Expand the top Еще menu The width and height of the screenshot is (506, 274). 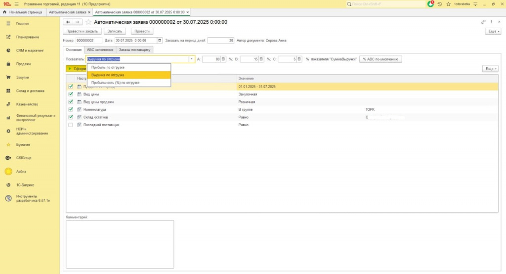pos(494,31)
